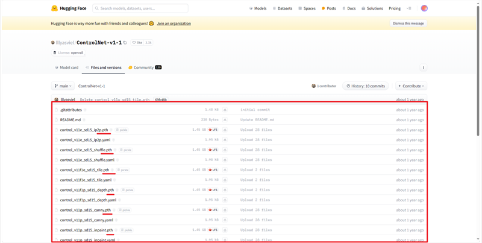This screenshot has height=243, width=482.
Task: Expand the main branch dropdown
Action: [x=63, y=86]
